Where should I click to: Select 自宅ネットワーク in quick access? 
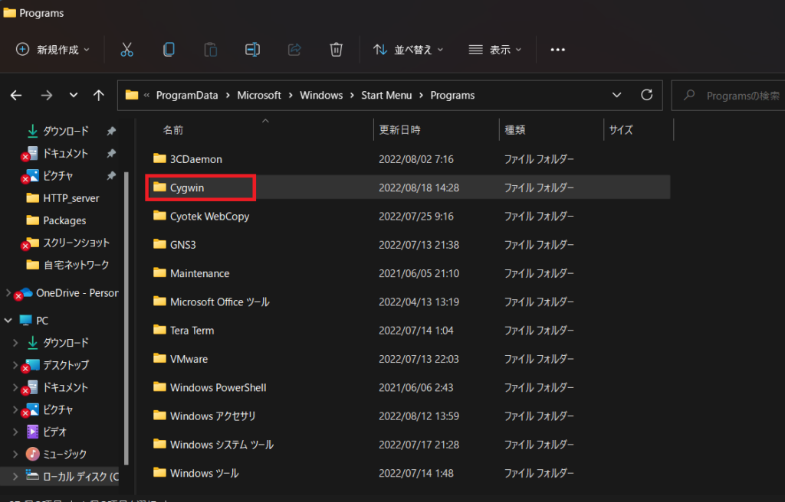coord(76,265)
